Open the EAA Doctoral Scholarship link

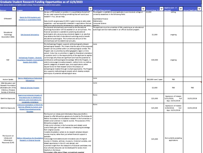tap(30, 35)
